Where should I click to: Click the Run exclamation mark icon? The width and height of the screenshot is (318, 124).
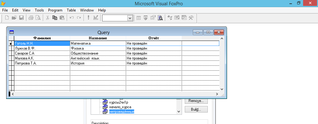pos(88,18)
